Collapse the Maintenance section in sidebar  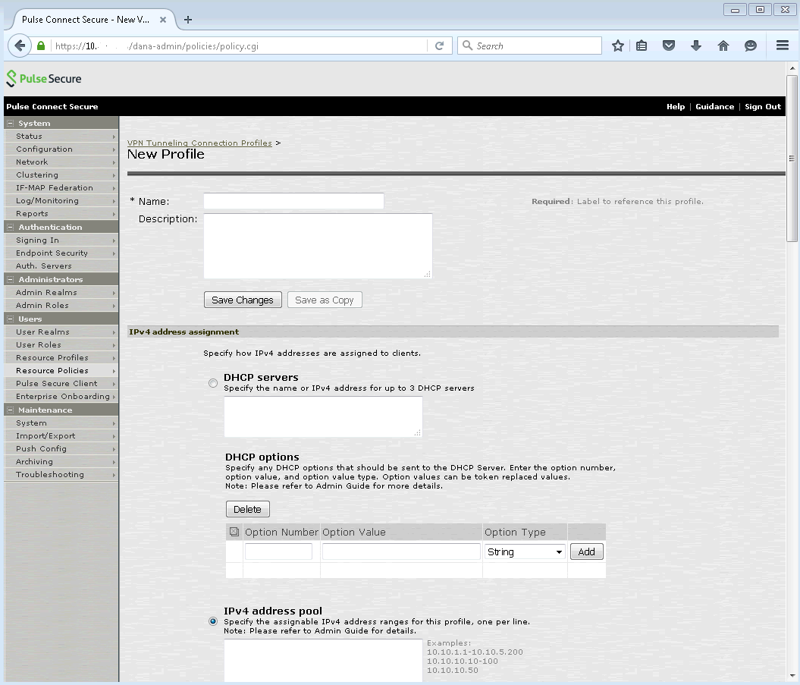coord(10,410)
